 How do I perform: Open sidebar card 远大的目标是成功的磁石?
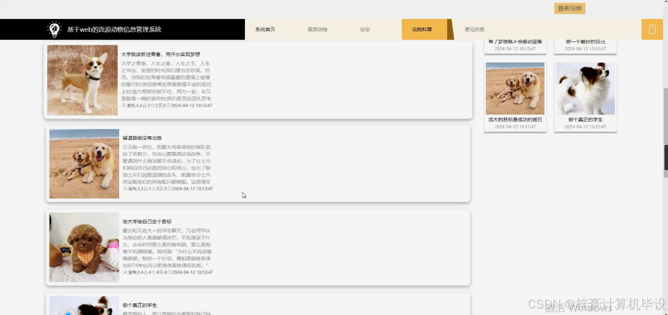click(x=515, y=120)
